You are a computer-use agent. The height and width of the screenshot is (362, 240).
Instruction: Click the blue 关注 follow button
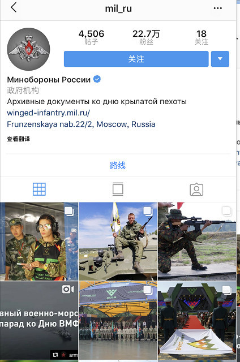136,59
